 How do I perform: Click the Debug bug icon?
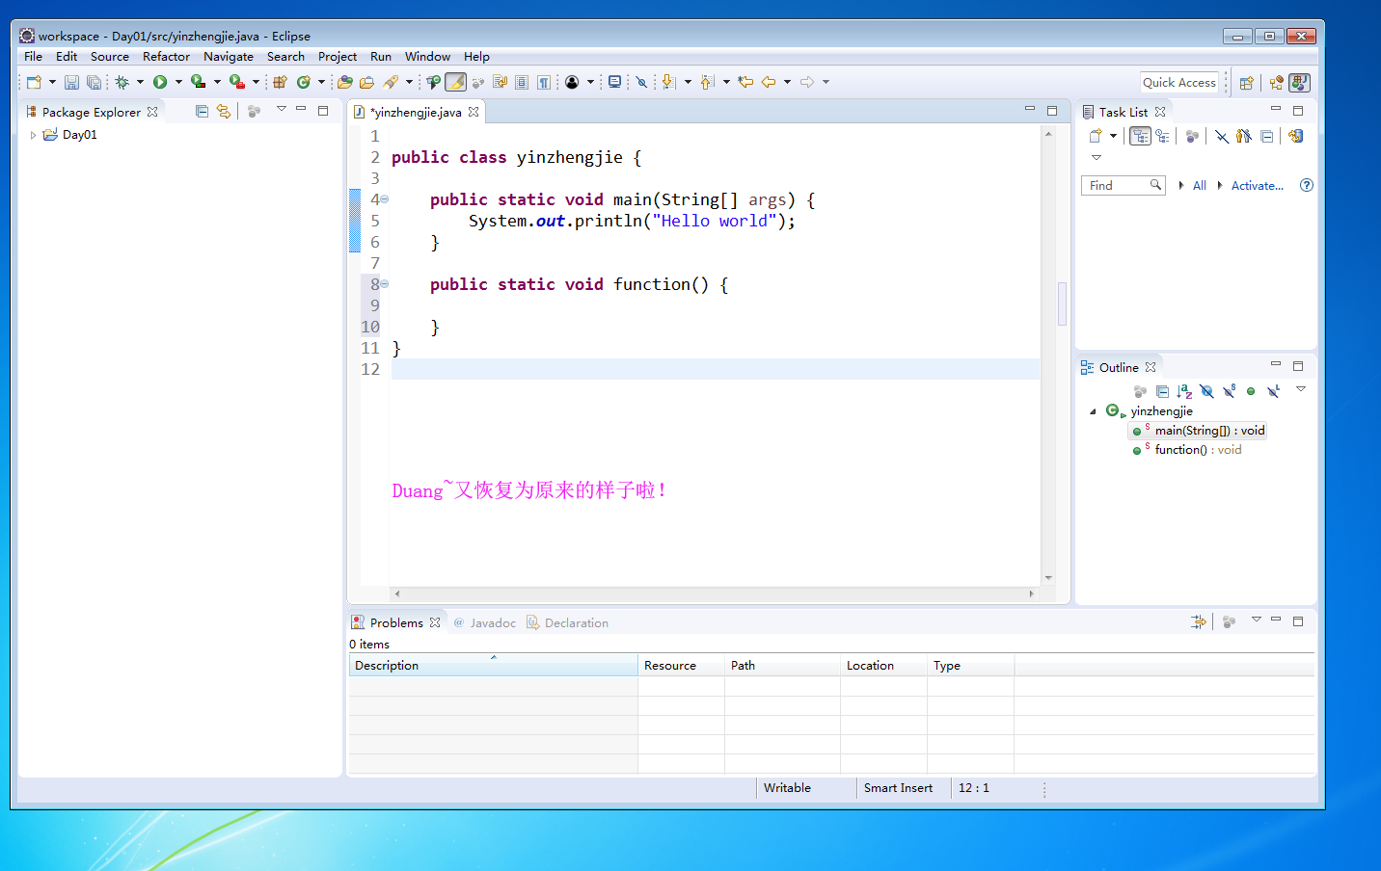(x=122, y=82)
